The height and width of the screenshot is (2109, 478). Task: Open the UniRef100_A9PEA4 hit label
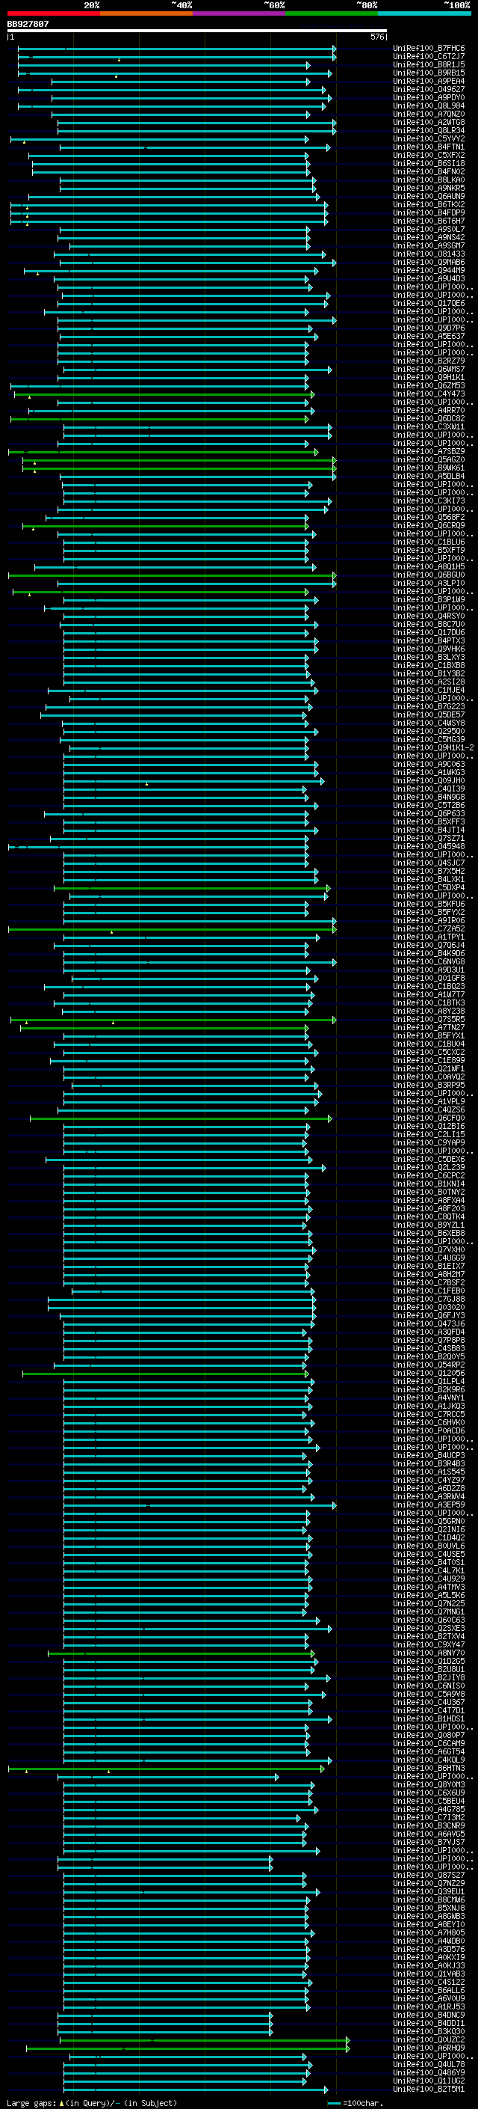point(429,81)
